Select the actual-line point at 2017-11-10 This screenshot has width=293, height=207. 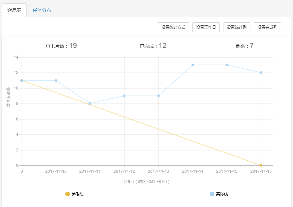pyautogui.click(x=56, y=81)
